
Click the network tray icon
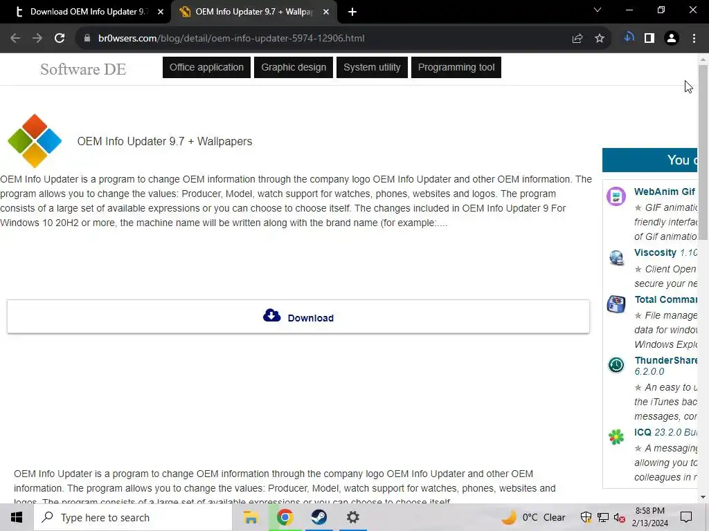603,517
